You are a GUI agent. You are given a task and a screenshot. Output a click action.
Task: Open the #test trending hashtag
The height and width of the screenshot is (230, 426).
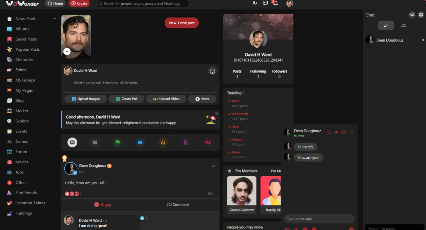[236, 101]
